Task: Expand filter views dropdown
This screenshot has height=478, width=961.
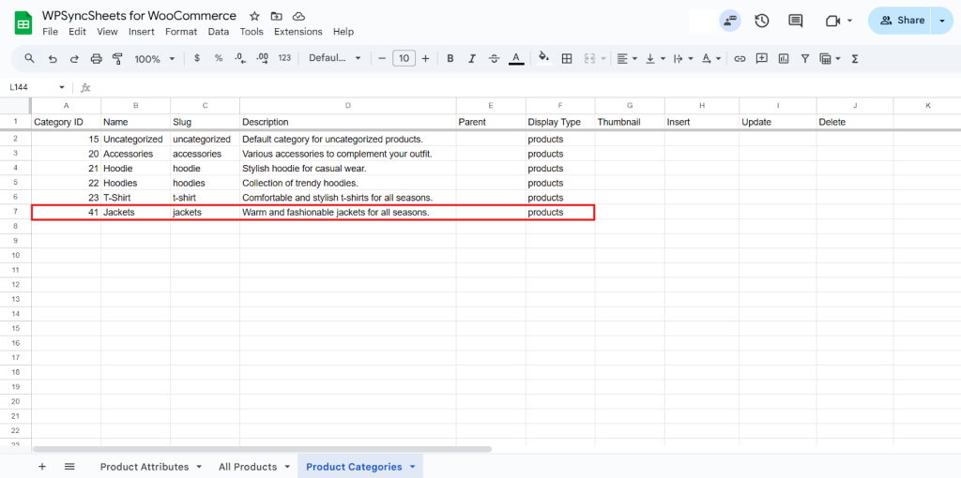Action: (x=837, y=59)
